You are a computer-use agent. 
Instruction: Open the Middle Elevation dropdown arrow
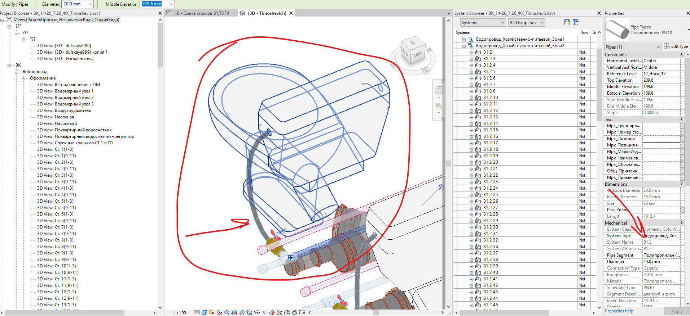[171, 4]
